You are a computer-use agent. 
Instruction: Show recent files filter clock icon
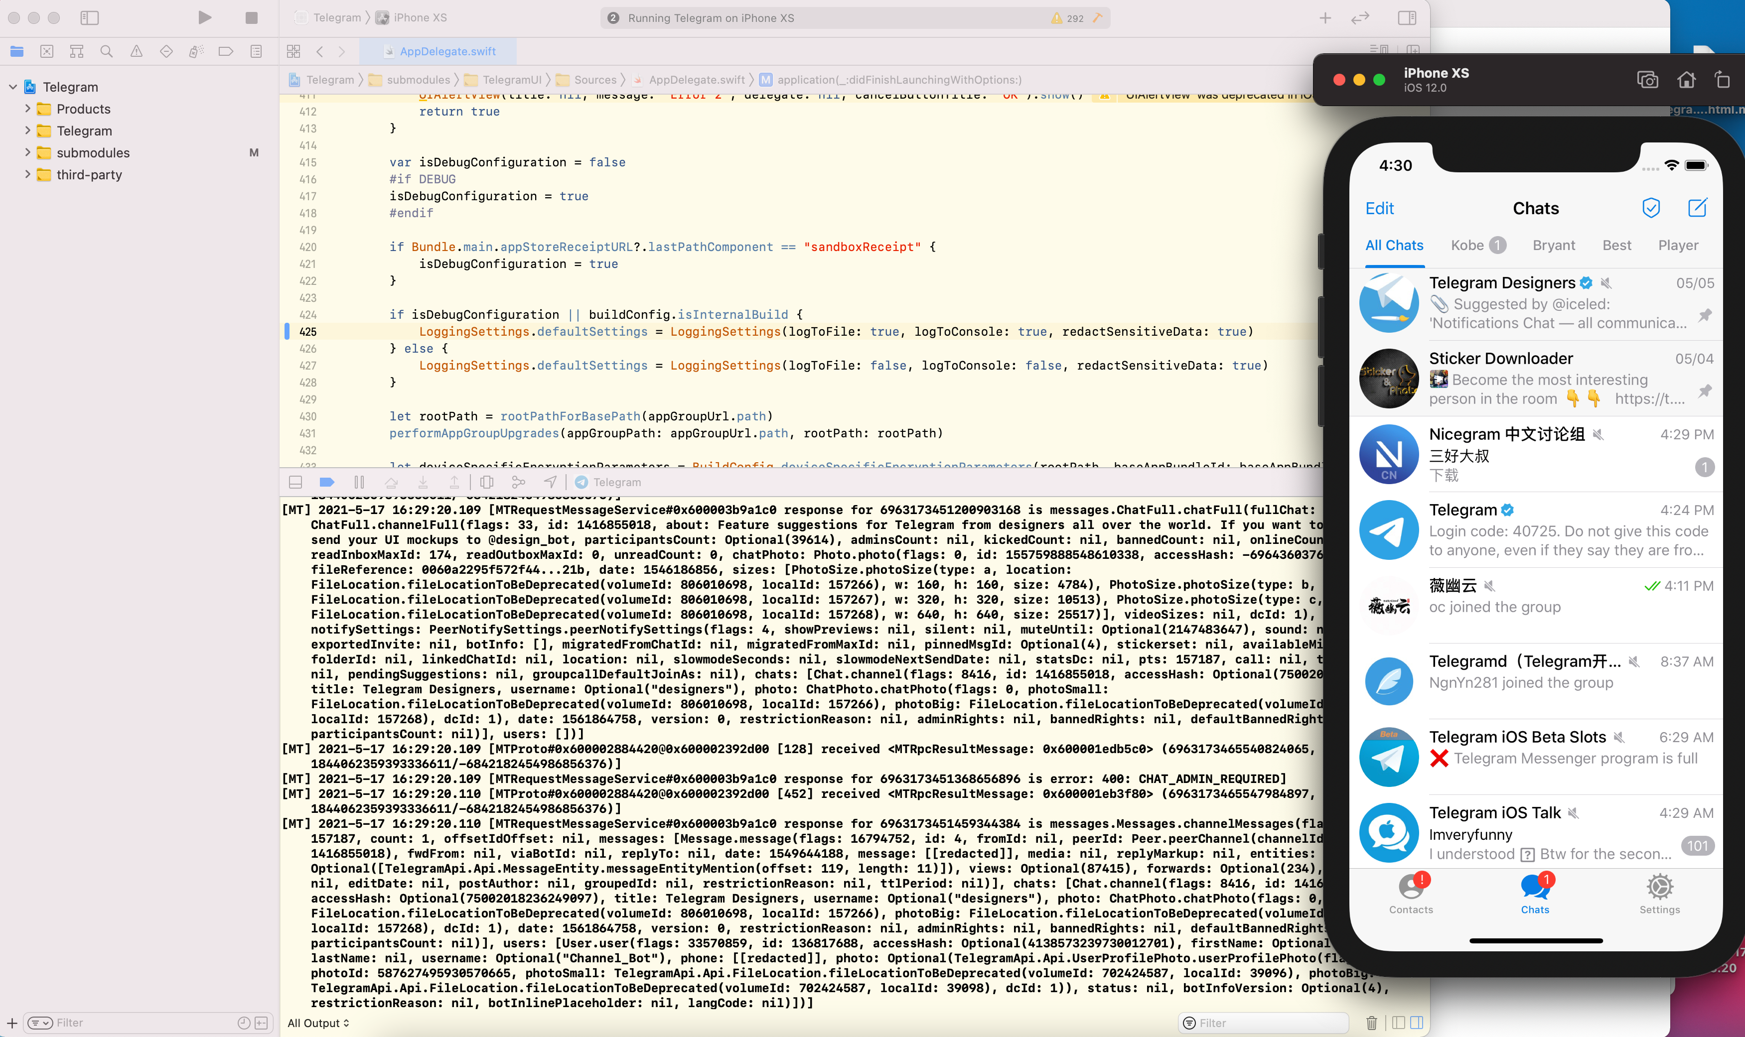pyautogui.click(x=243, y=1023)
